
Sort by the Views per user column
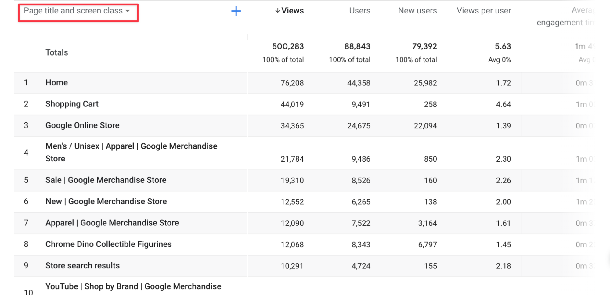click(484, 11)
